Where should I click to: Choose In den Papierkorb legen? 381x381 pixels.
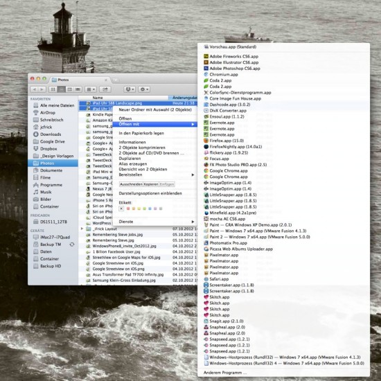[x=155, y=133]
